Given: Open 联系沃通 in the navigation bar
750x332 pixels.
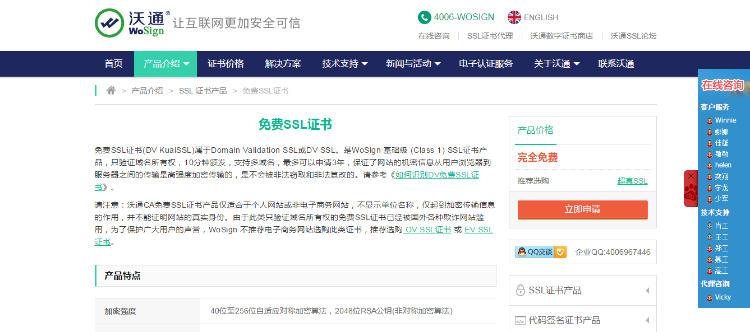Looking at the screenshot, I should pos(616,64).
